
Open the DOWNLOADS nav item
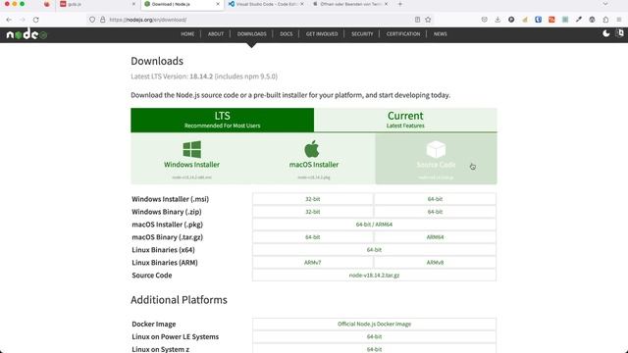click(x=251, y=34)
